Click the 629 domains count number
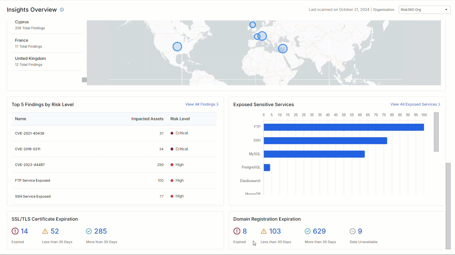The width and height of the screenshot is (455, 255). (x=319, y=231)
